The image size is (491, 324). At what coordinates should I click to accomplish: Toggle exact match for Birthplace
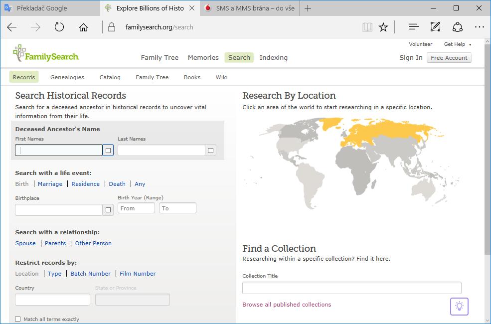tap(108, 210)
